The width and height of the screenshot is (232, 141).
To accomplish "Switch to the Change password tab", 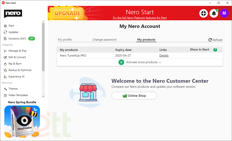I will click(x=104, y=40).
